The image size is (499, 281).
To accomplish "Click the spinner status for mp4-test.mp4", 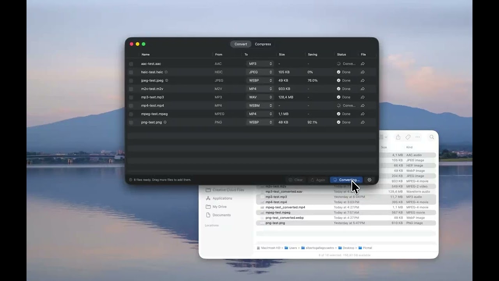I will point(339,105).
